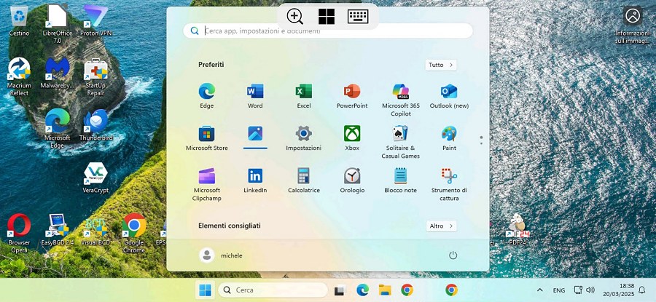Screen dimensions: 656x302
Task: Start PowerPoint from the Preferiti grid
Action: tap(352, 95)
